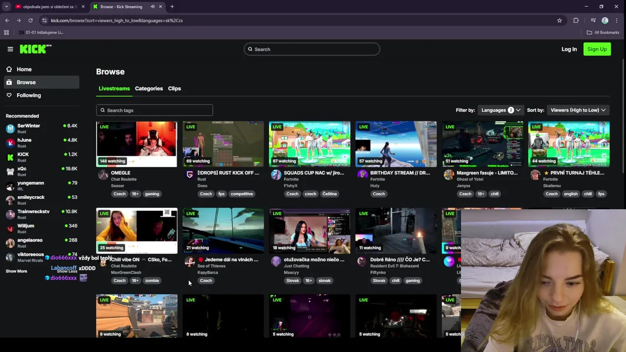The width and height of the screenshot is (626, 352).
Task: Click Goes streamer avatar icon
Action: [x=190, y=175]
